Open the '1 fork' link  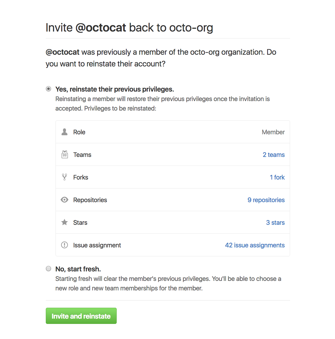pyautogui.click(x=277, y=177)
